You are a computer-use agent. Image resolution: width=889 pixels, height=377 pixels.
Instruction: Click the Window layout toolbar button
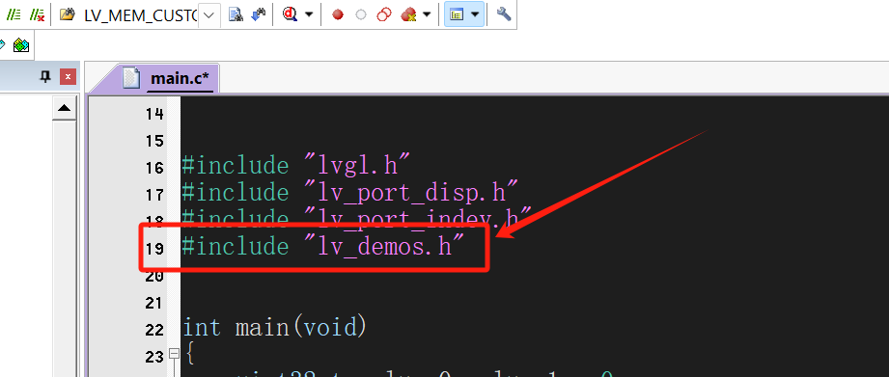[x=457, y=14]
